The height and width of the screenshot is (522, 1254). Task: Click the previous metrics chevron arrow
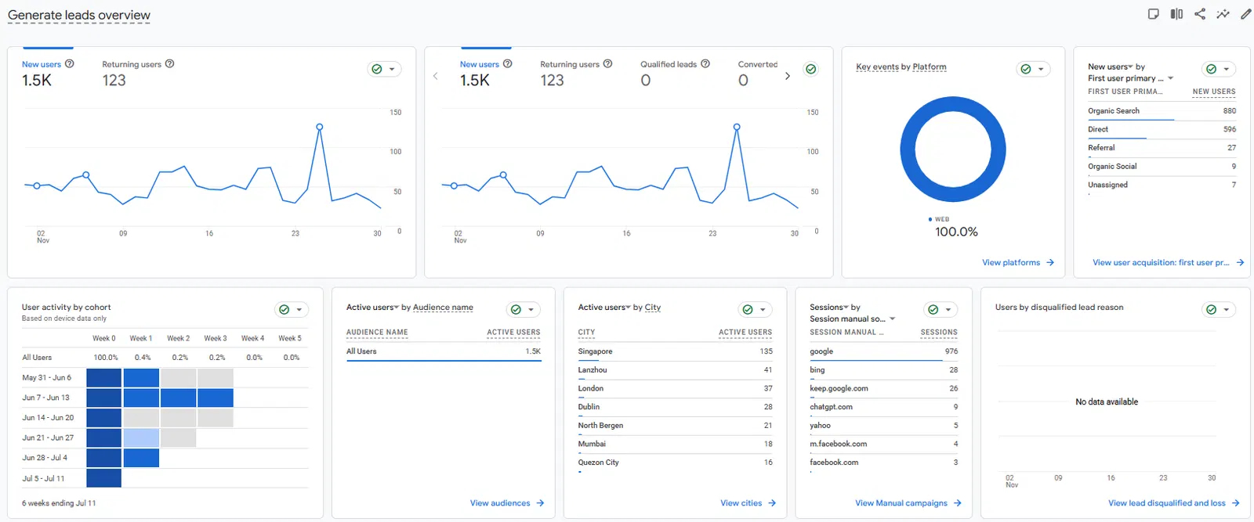[x=436, y=76]
